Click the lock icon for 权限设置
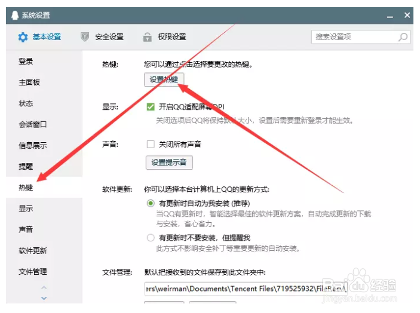This screenshot has height=313, width=420. tap(147, 37)
